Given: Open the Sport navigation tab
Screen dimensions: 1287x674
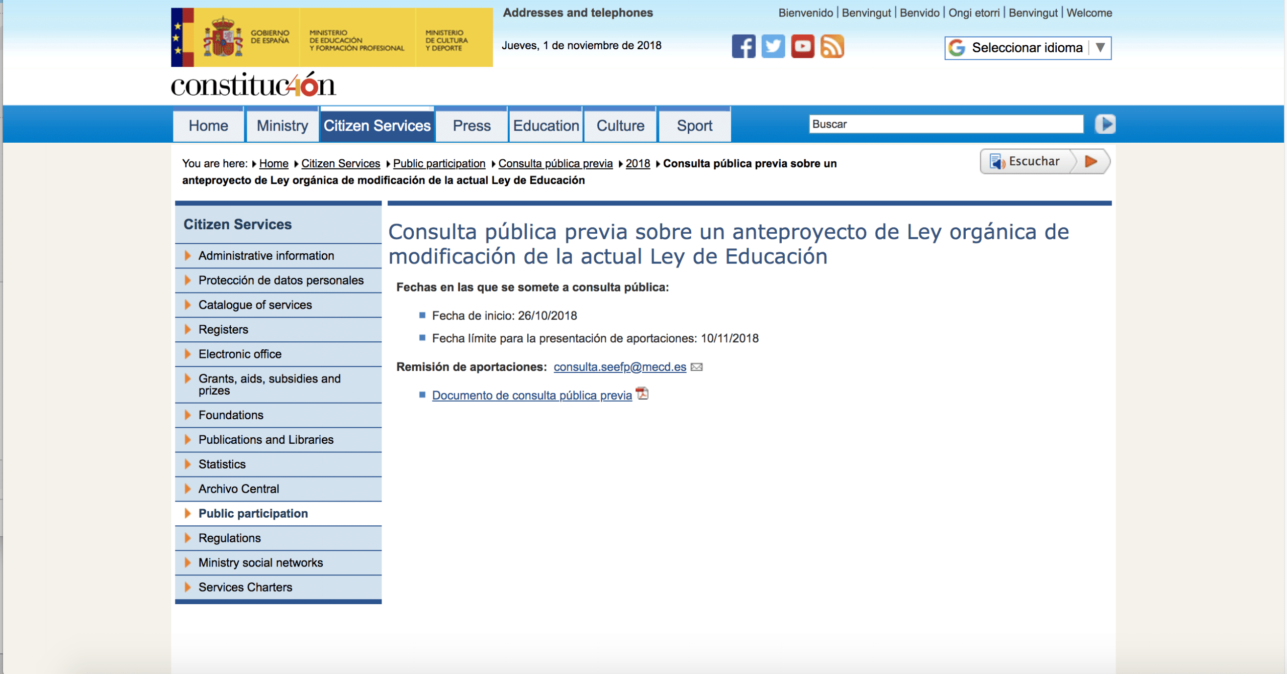Looking at the screenshot, I should (x=695, y=125).
